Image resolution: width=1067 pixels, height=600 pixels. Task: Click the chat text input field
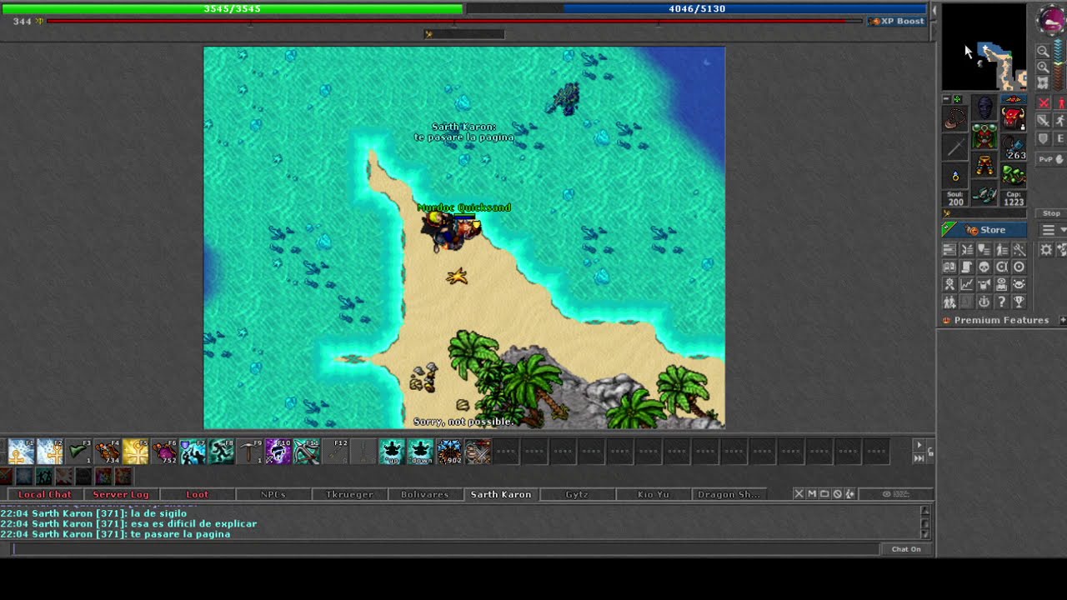446,548
